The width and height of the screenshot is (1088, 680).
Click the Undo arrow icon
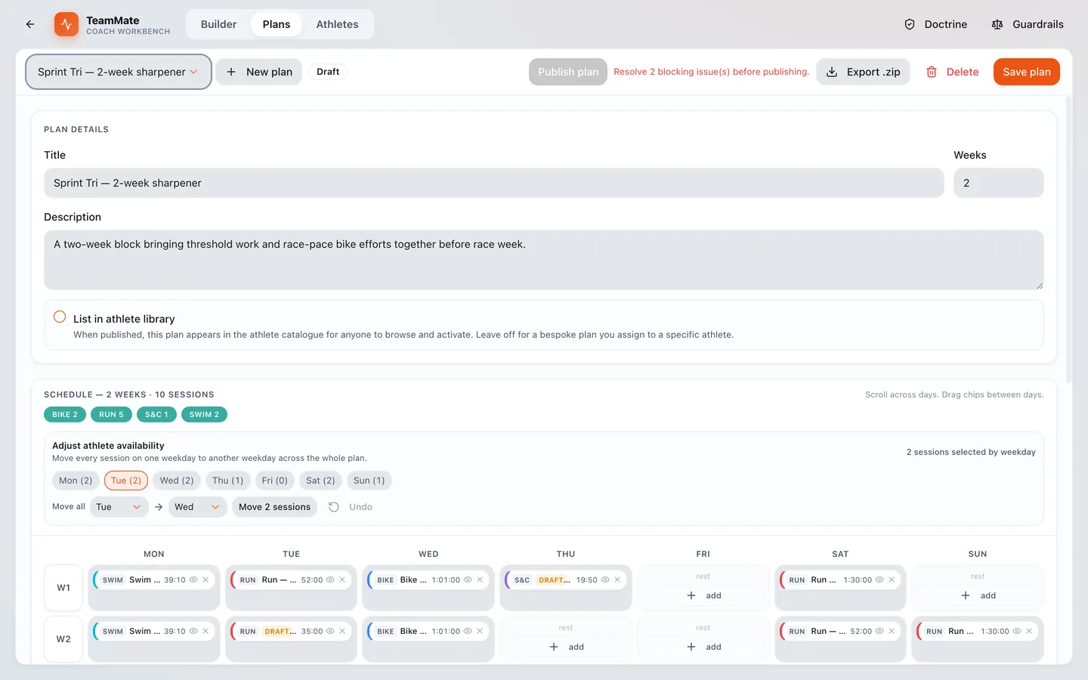click(x=334, y=507)
